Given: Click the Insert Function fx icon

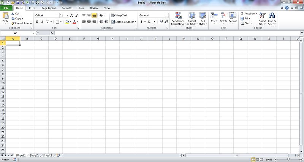Looking at the screenshot, I should pos(52,33).
